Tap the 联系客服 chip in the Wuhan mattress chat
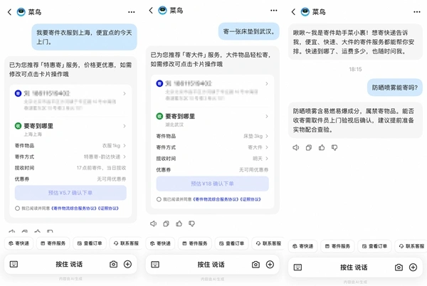Screen dimensions: 427x286 click(268, 243)
